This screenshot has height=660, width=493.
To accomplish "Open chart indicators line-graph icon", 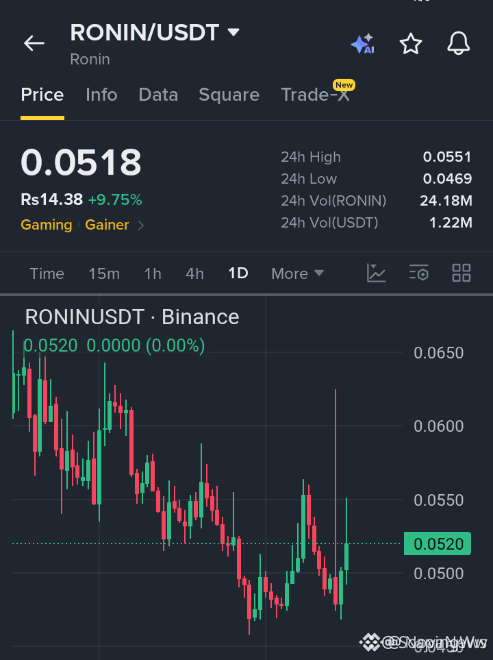I will (x=376, y=273).
